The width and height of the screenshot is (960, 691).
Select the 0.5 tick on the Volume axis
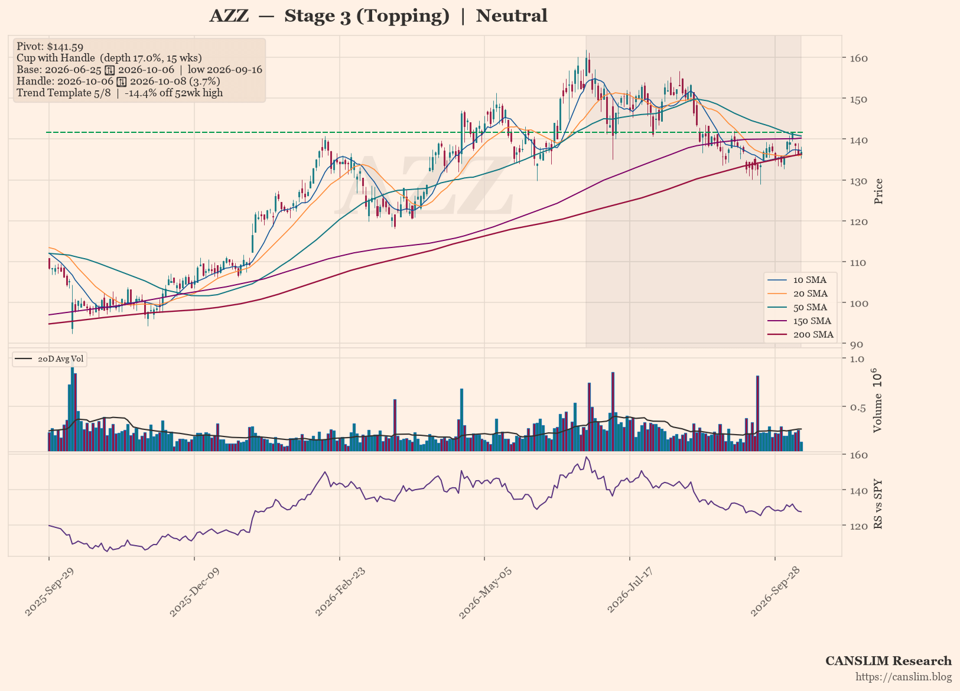[857, 408]
